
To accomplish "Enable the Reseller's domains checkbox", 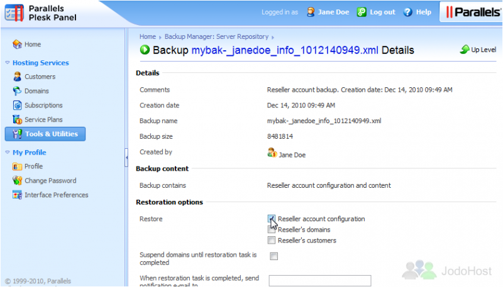I will [x=272, y=229].
